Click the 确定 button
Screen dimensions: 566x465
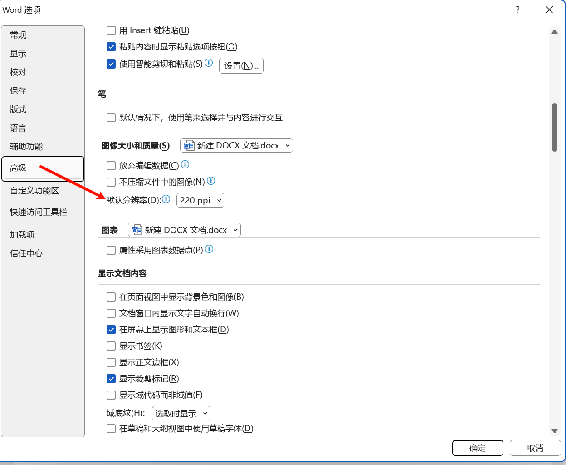[478, 448]
